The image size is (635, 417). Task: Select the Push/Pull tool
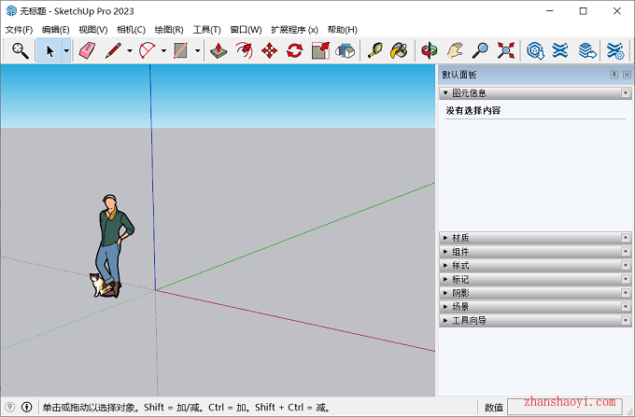[x=219, y=50]
